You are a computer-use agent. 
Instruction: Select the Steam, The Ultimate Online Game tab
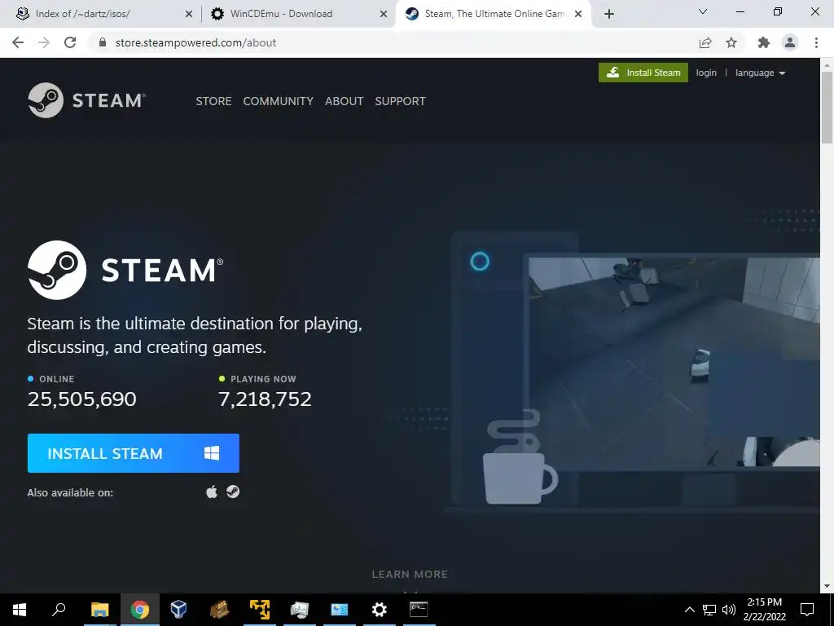click(x=494, y=14)
